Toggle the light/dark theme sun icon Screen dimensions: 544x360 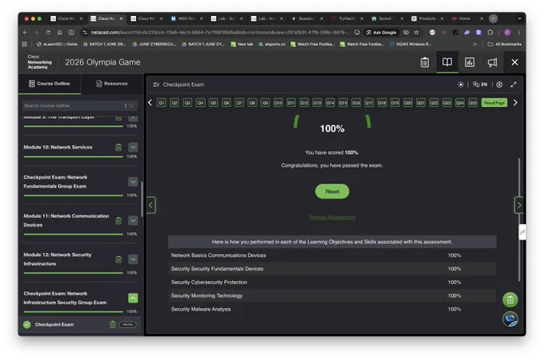[460, 85]
